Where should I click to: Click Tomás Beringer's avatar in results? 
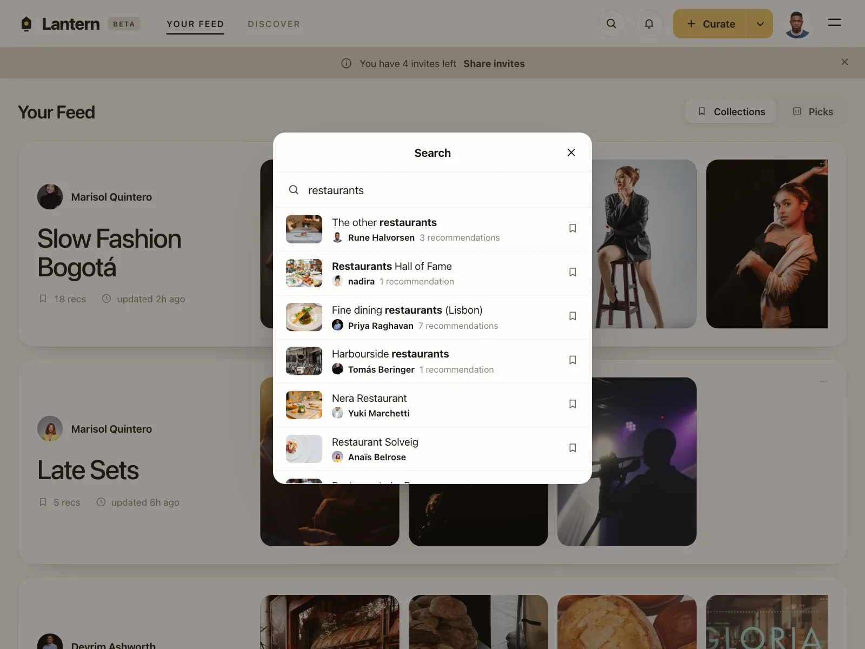click(337, 369)
